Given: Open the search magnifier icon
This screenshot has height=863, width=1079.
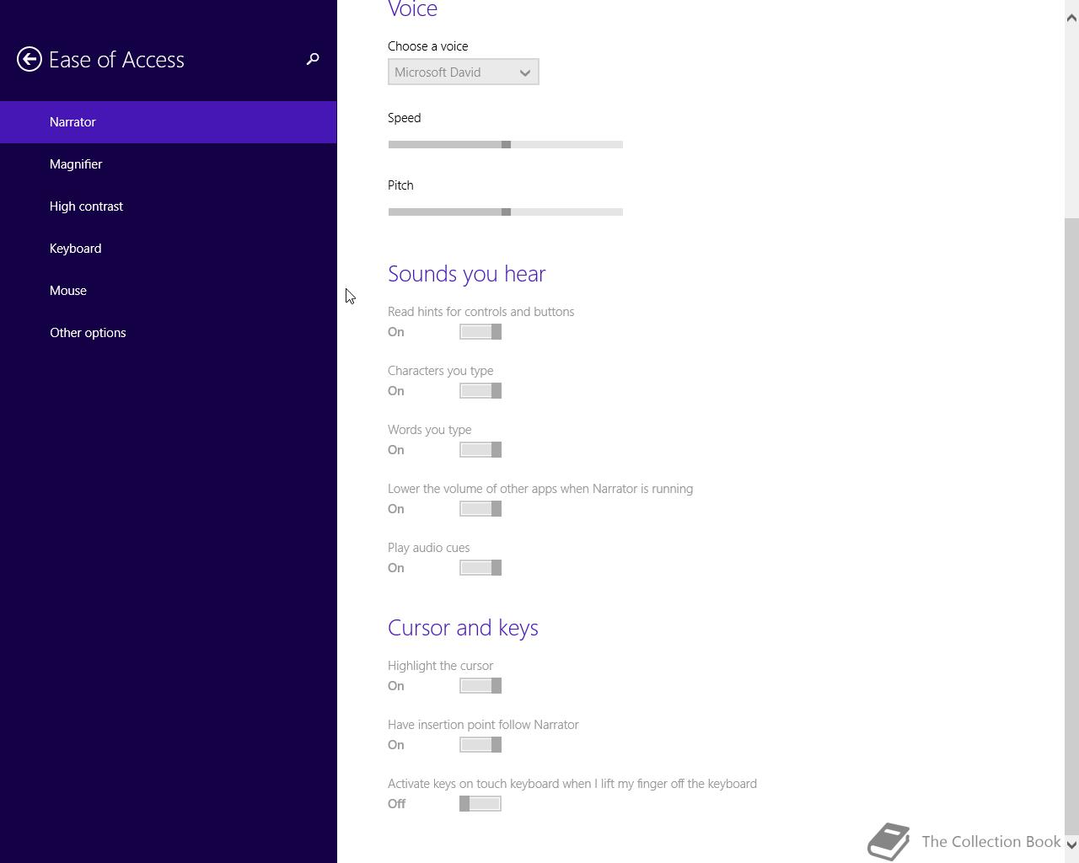Looking at the screenshot, I should 313,59.
